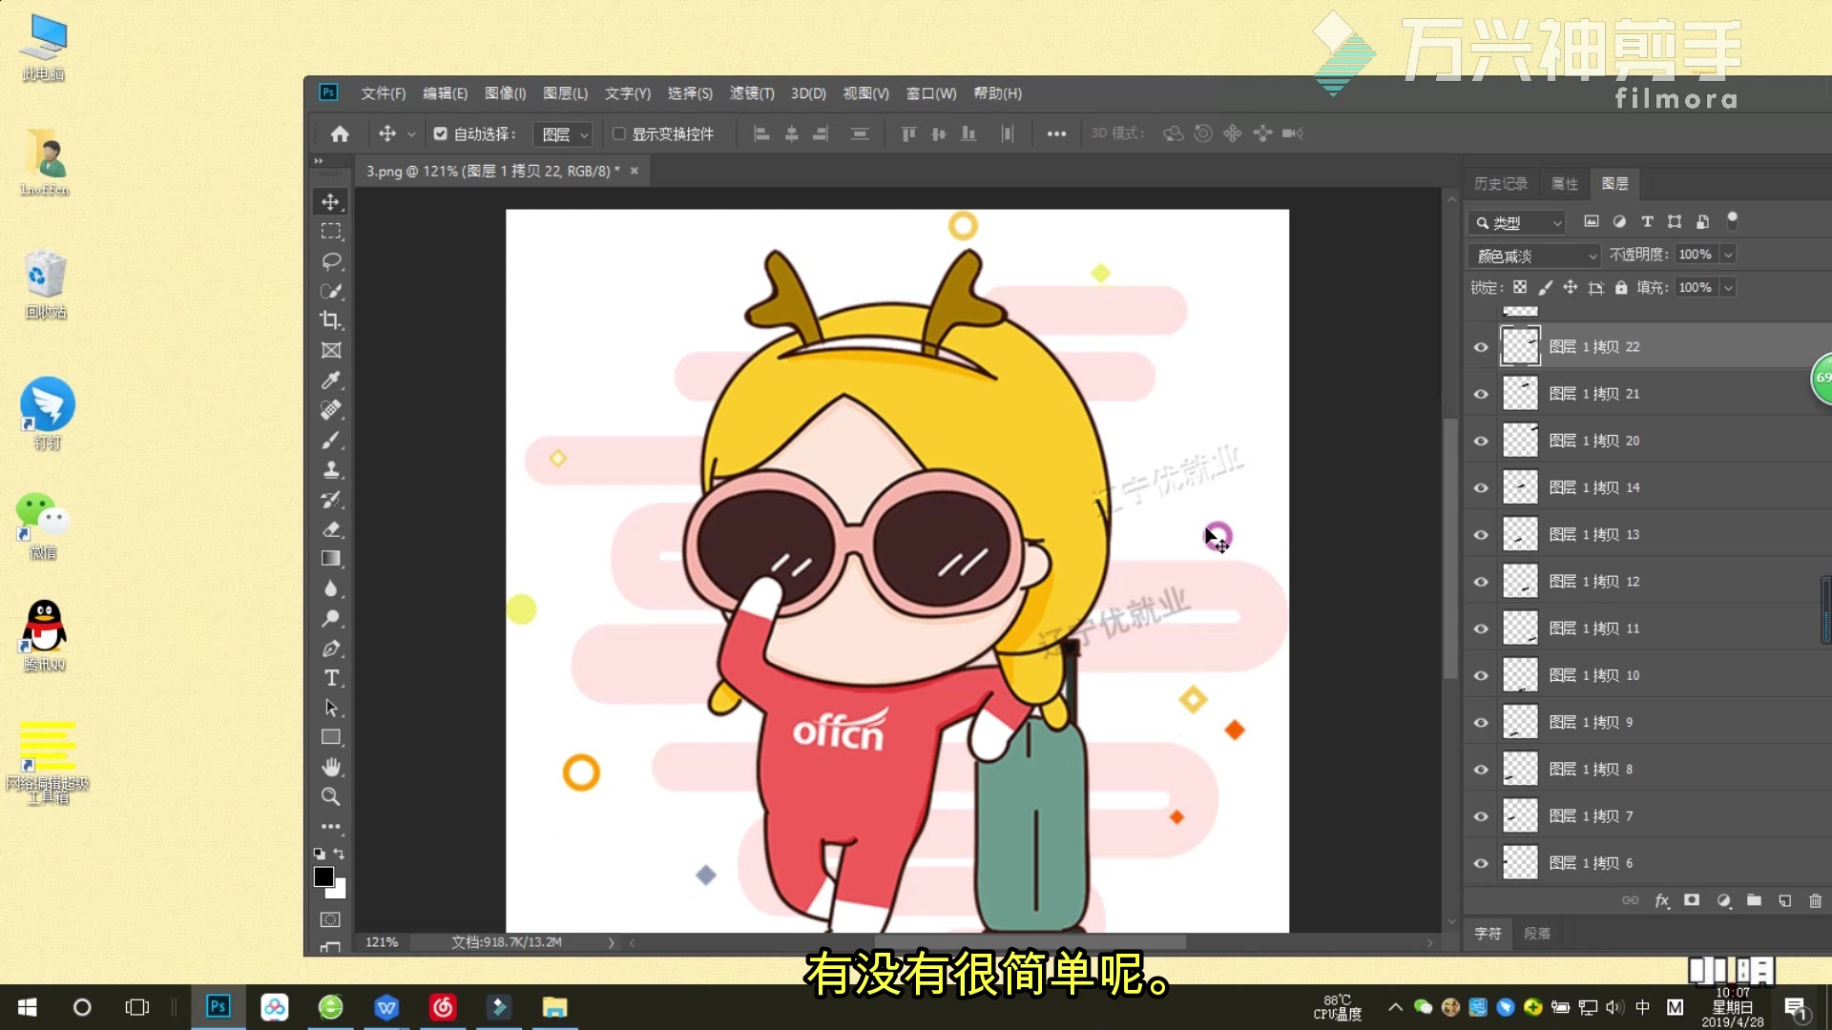Toggle visibility of 图层1拷贝11

tap(1480, 628)
